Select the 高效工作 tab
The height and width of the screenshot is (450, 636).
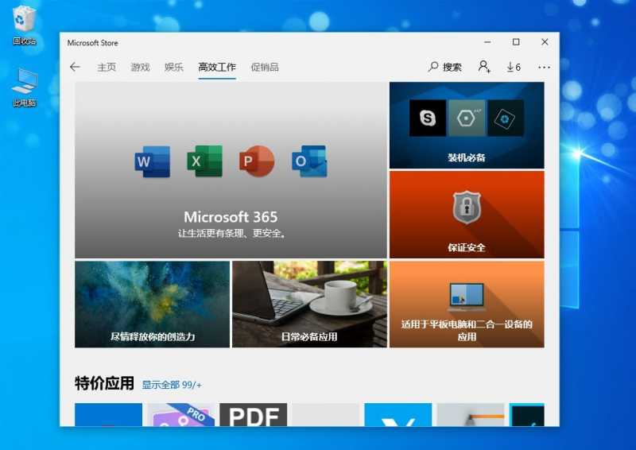pyautogui.click(x=217, y=67)
